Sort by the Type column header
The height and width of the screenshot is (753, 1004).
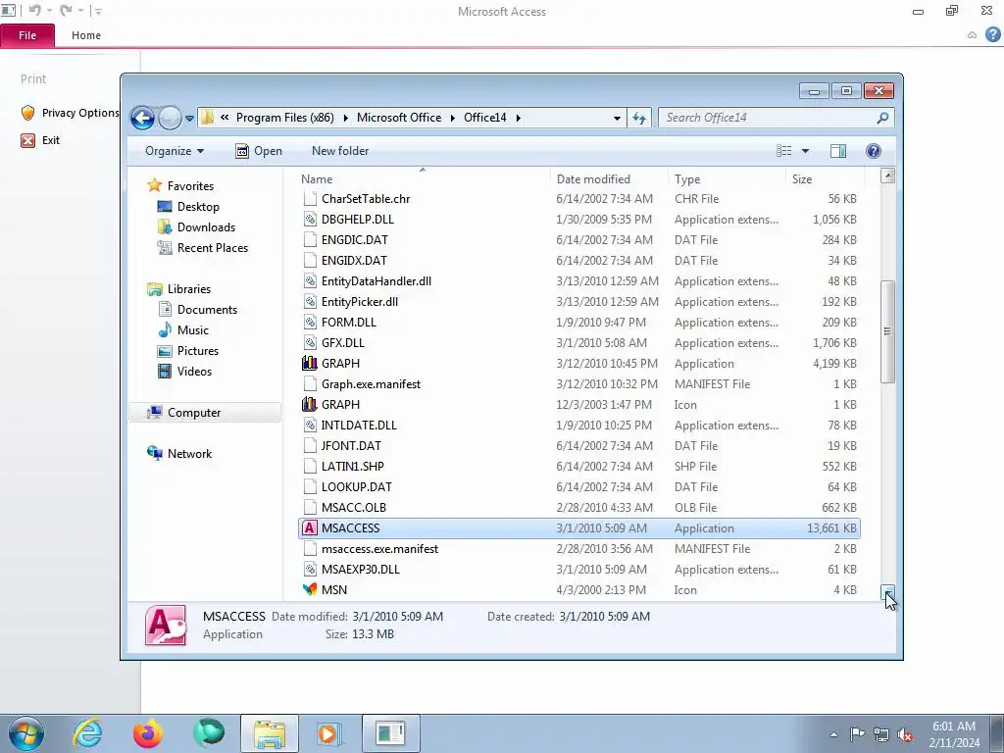coord(727,179)
